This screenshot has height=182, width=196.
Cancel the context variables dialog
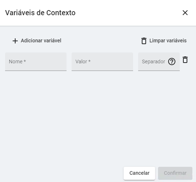click(139, 173)
